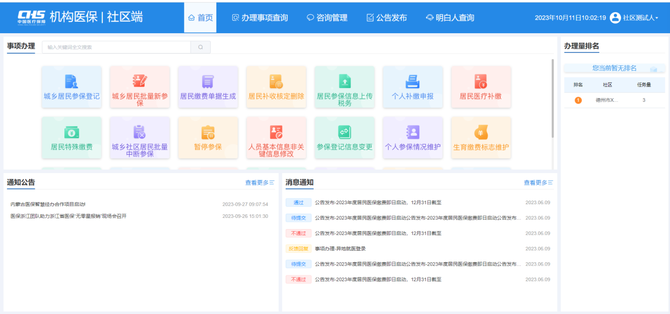Click the search magnifier button
This screenshot has height=314, width=670.
pyautogui.click(x=201, y=47)
